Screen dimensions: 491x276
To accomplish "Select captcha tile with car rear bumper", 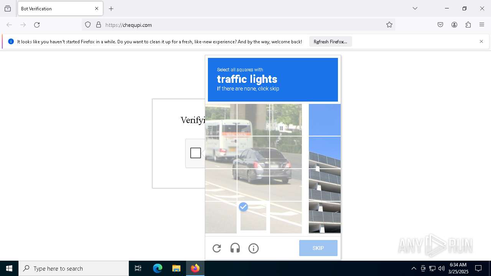I will (286, 185).
